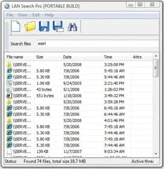Screen dimensions: 164x169
Task: Click the Active threads status panel
Action: tap(143, 161)
